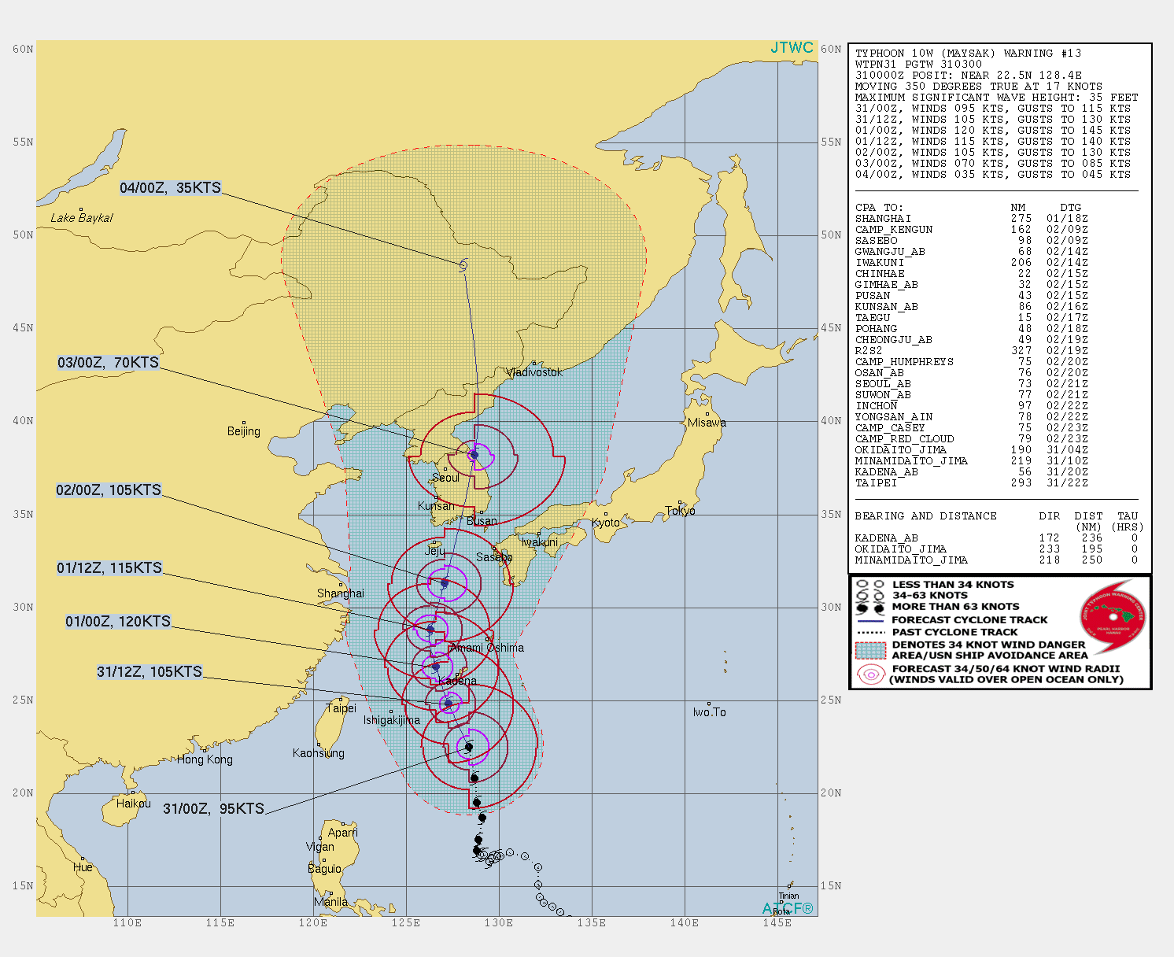This screenshot has width=1174, height=957.
Task: Click the Kyoto label on map
Action: coord(606,523)
